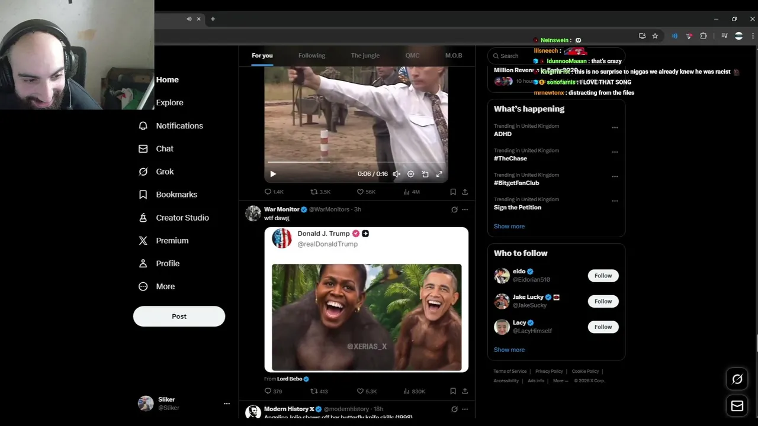Play the video in the feed

(273, 174)
